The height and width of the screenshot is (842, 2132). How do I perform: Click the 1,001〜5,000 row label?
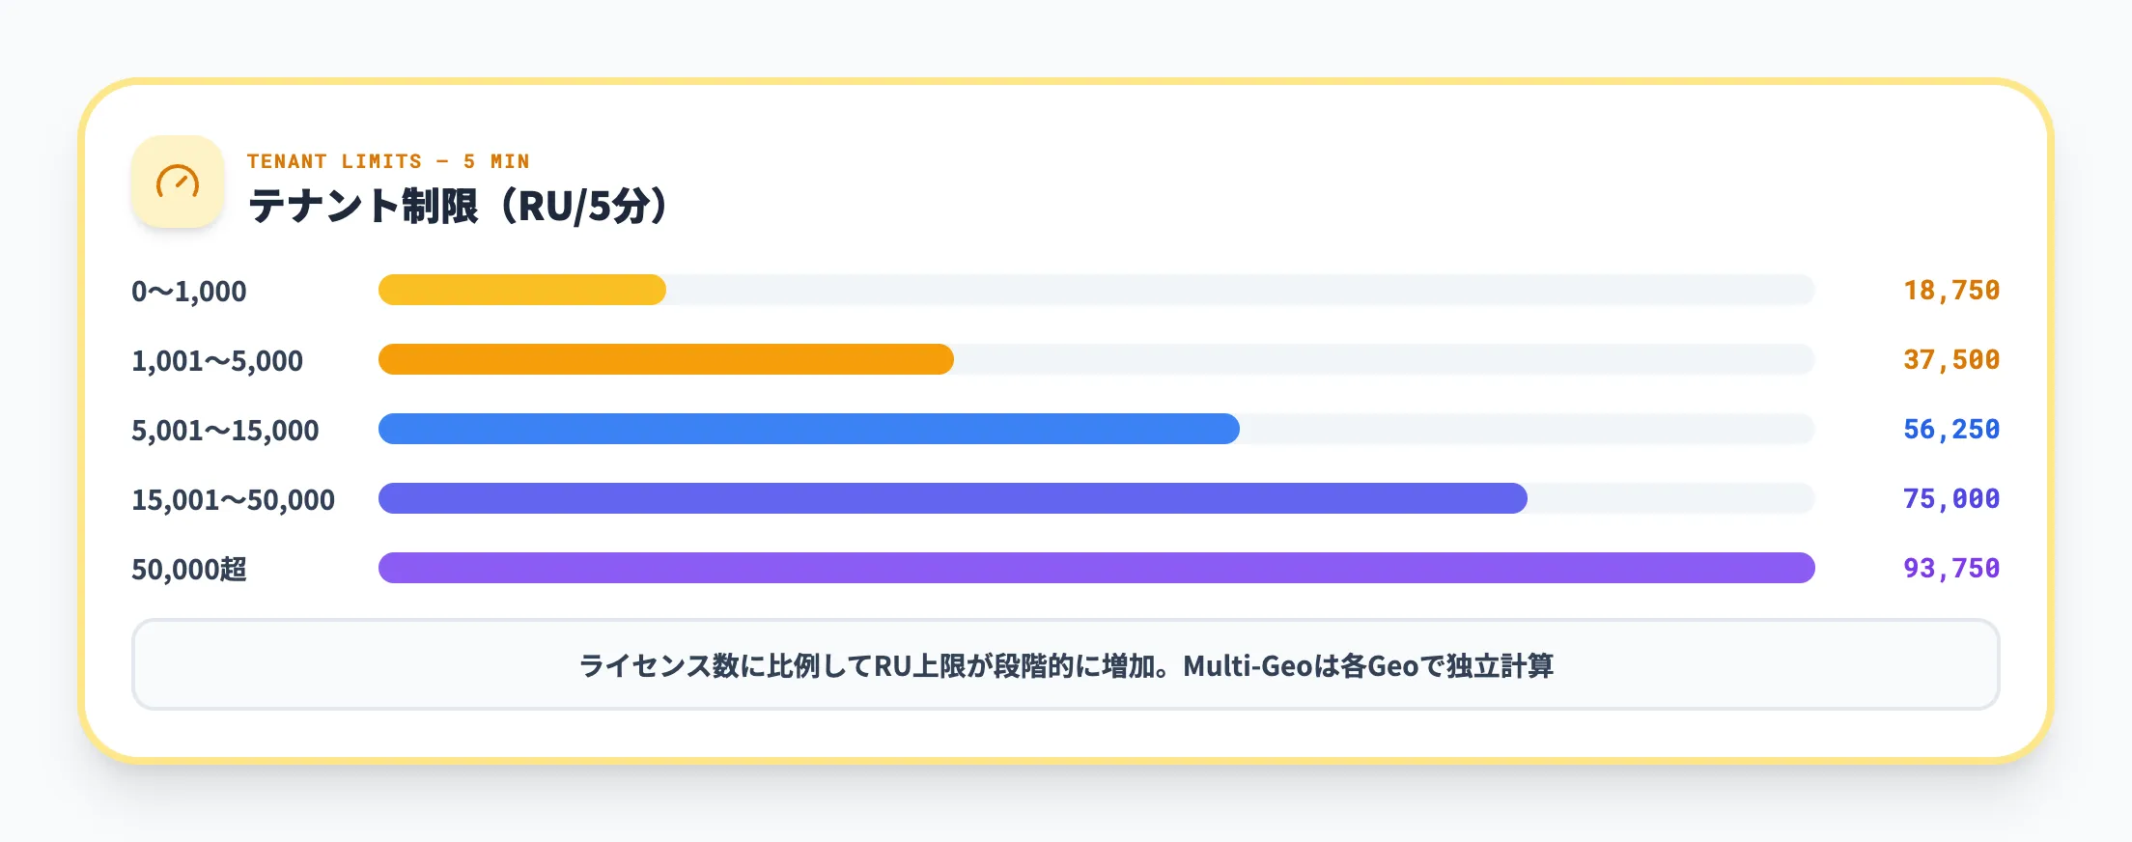pos(217,360)
